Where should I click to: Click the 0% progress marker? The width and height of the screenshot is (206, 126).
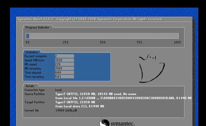[x=28, y=42]
